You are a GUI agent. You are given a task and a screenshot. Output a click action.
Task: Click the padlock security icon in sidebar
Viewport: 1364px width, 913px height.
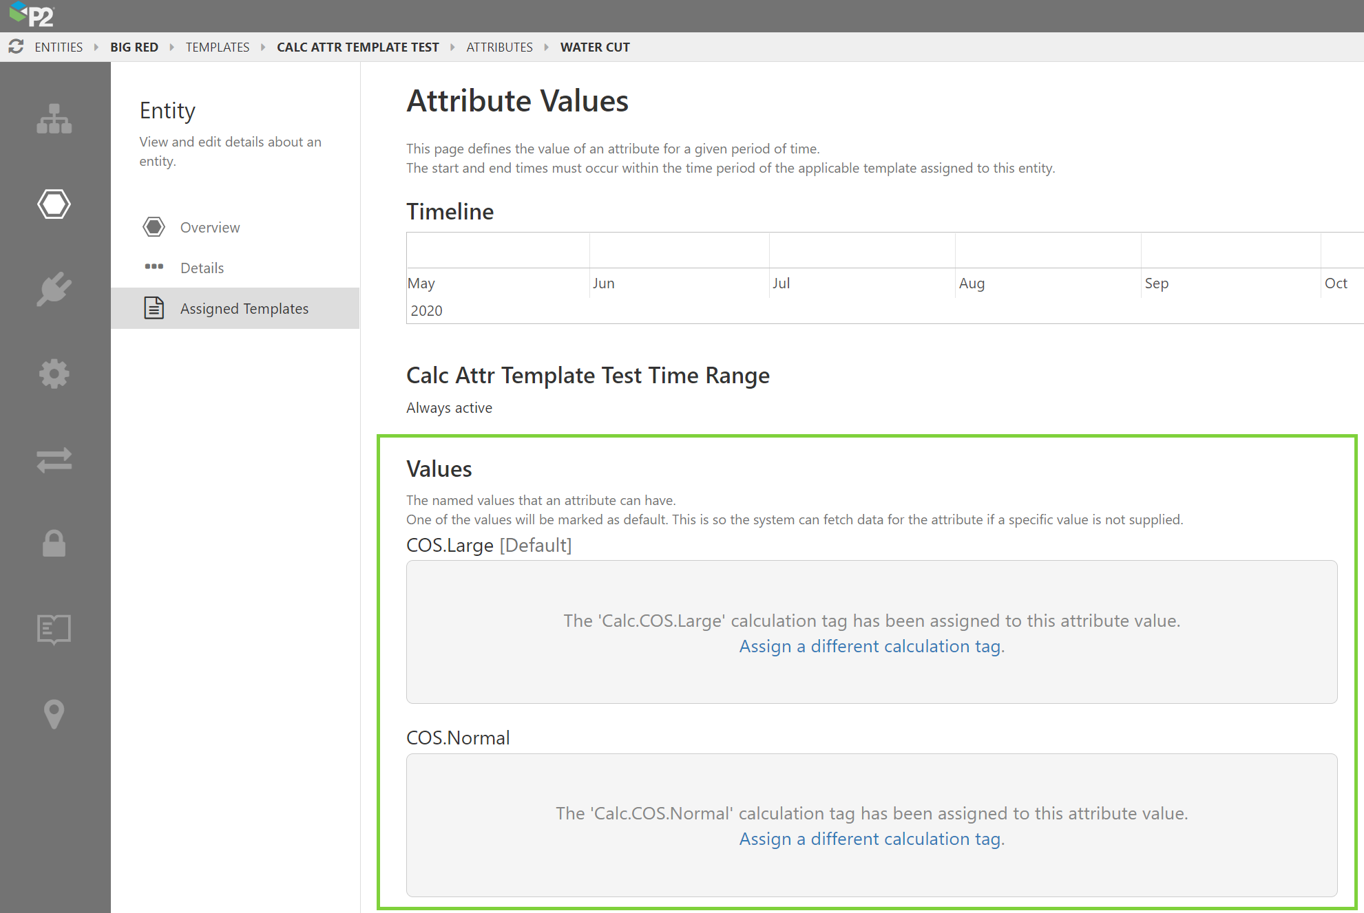[x=54, y=544]
